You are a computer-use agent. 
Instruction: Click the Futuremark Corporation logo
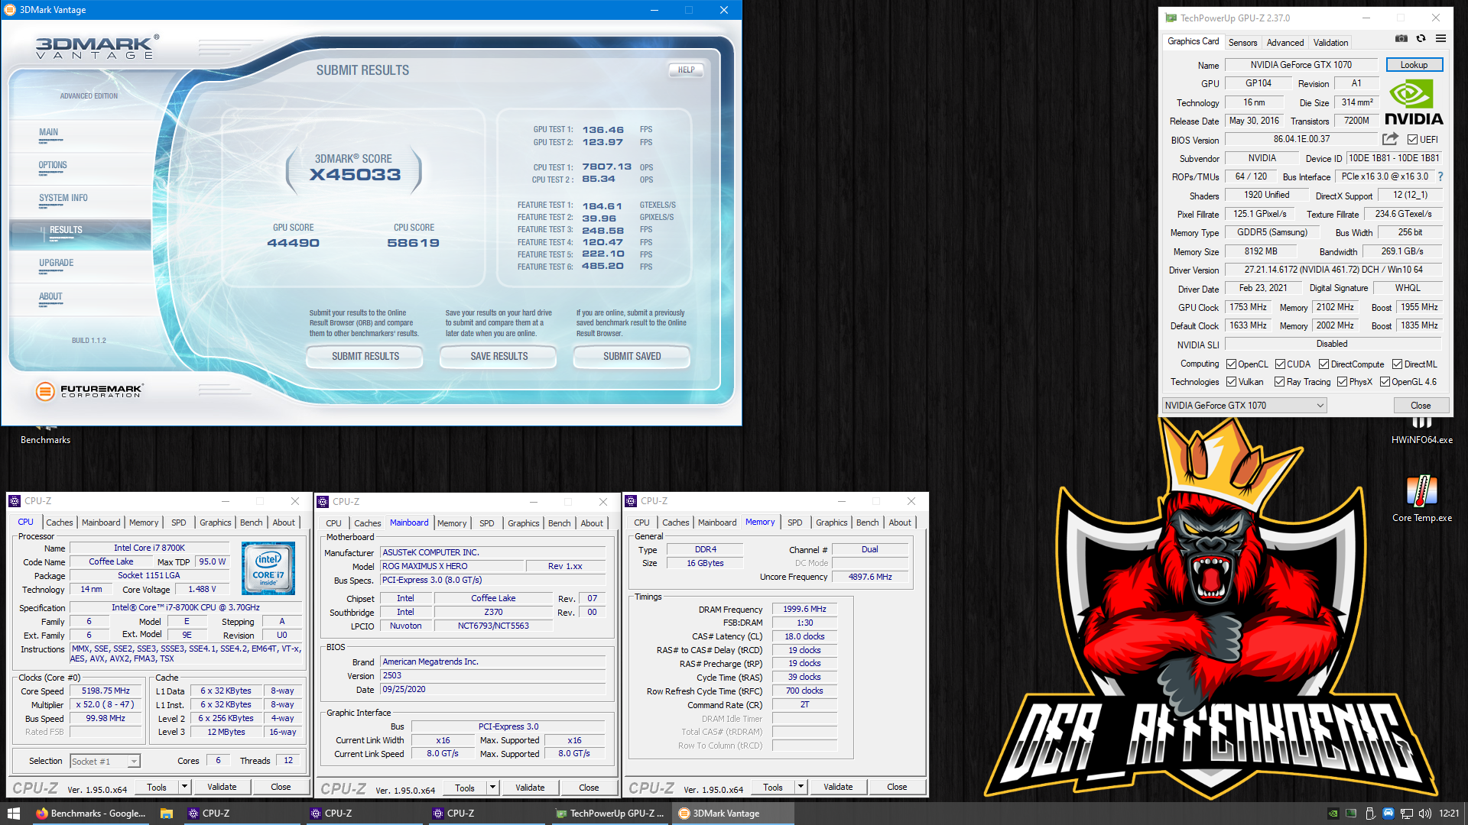click(89, 391)
